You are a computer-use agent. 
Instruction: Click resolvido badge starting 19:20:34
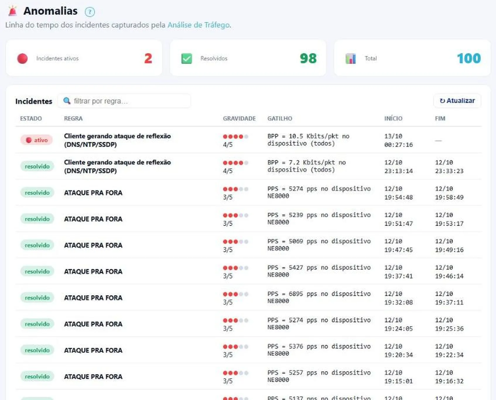(37, 350)
